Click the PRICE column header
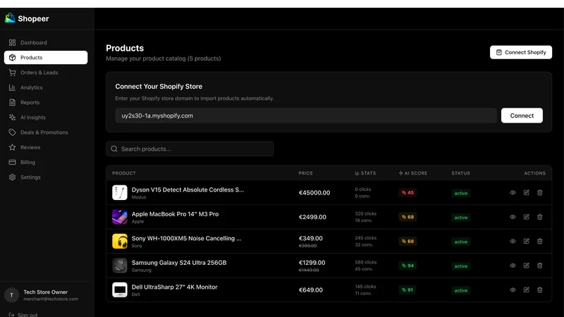Viewport: 564px width, 317px height. (x=306, y=173)
